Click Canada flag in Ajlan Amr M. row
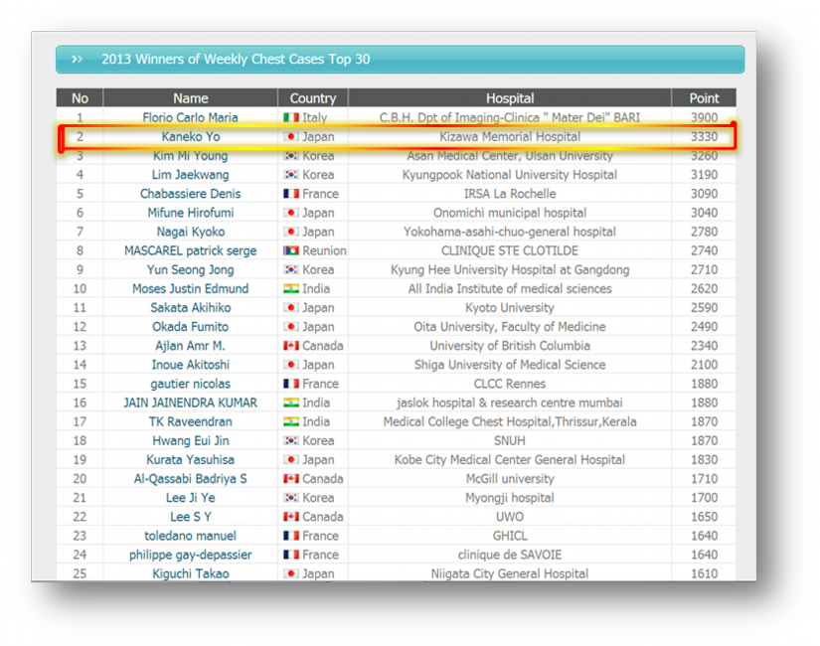 (291, 346)
